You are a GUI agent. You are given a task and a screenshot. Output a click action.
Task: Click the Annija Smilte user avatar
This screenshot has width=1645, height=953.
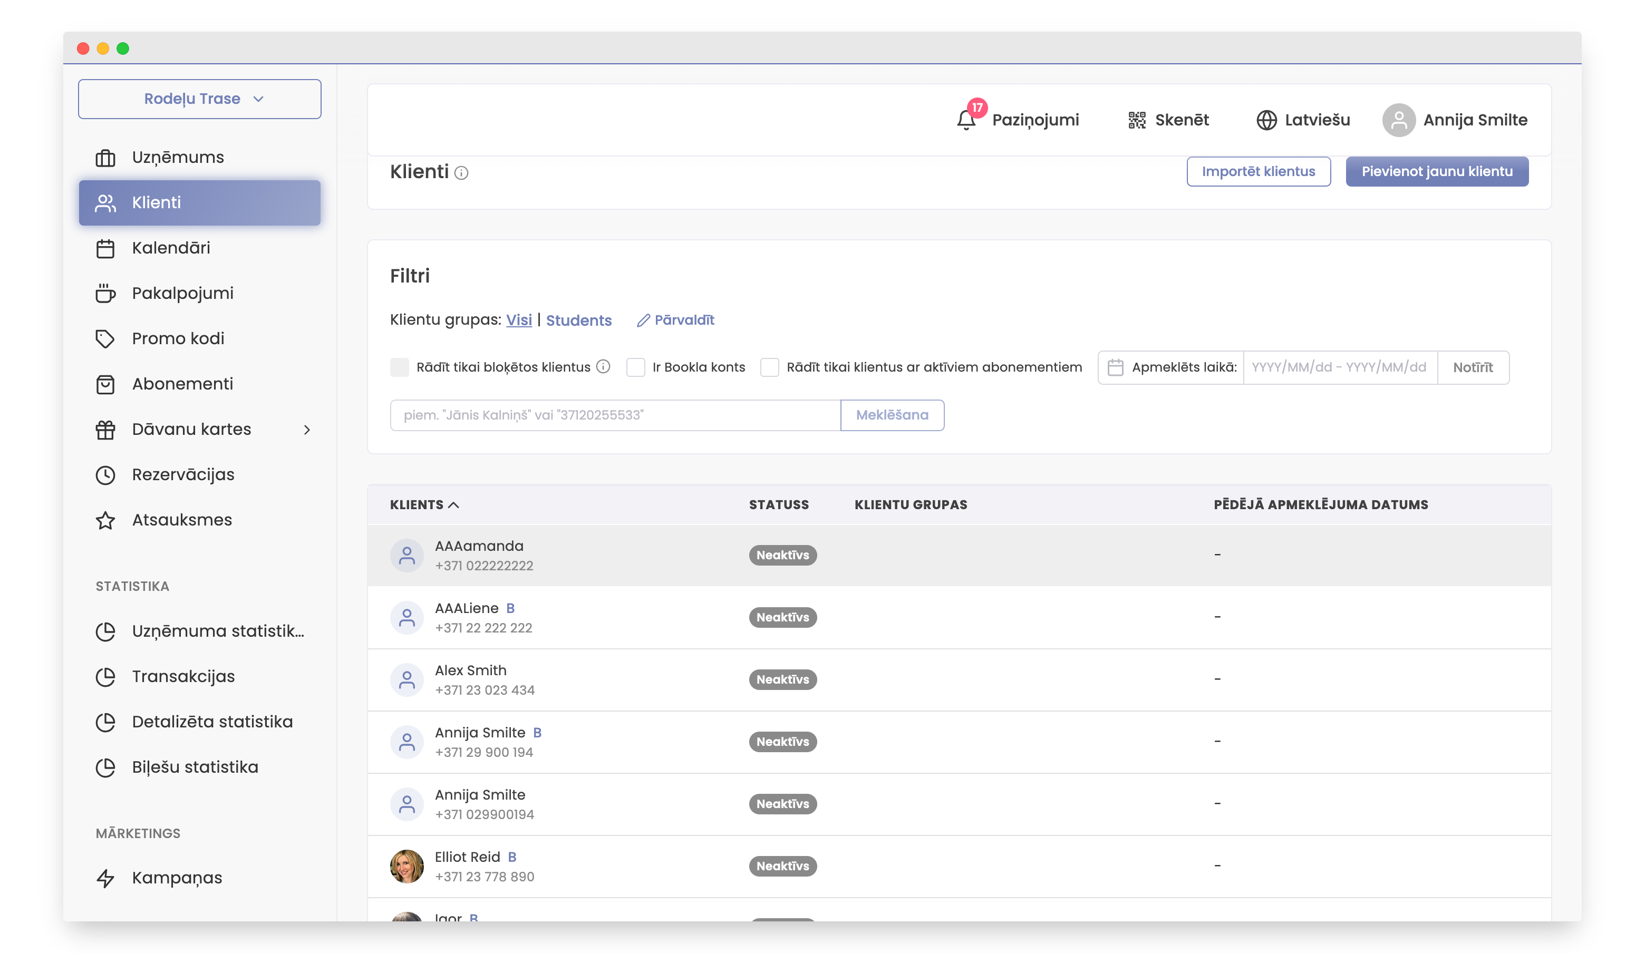click(x=1399, y=120)
